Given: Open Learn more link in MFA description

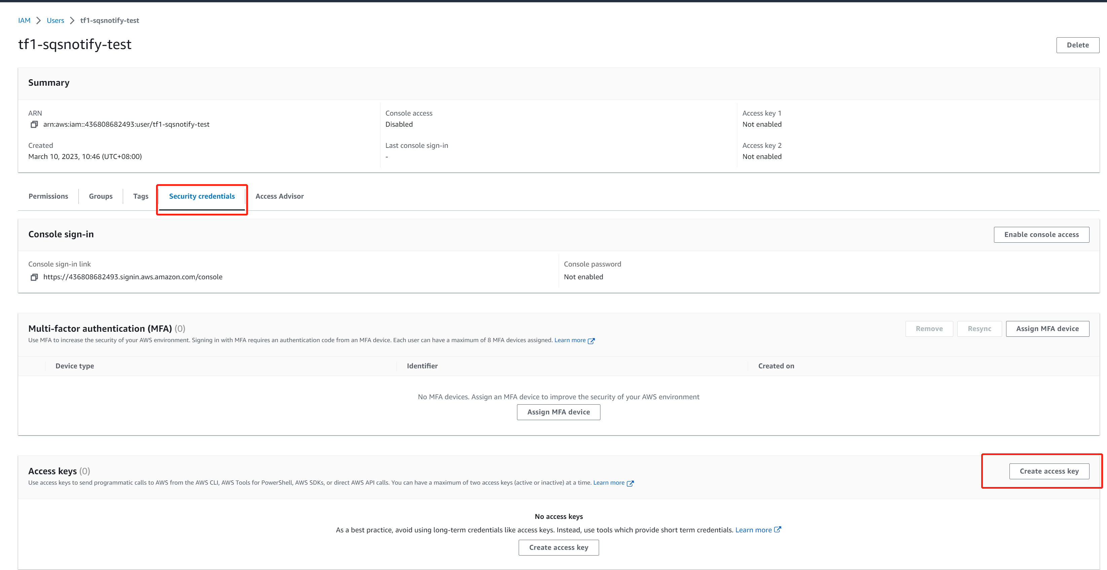Looking at the screenshot, I should point(570,340).
